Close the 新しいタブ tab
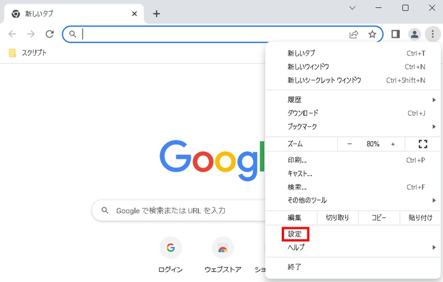443x282 pixels. 135,13
